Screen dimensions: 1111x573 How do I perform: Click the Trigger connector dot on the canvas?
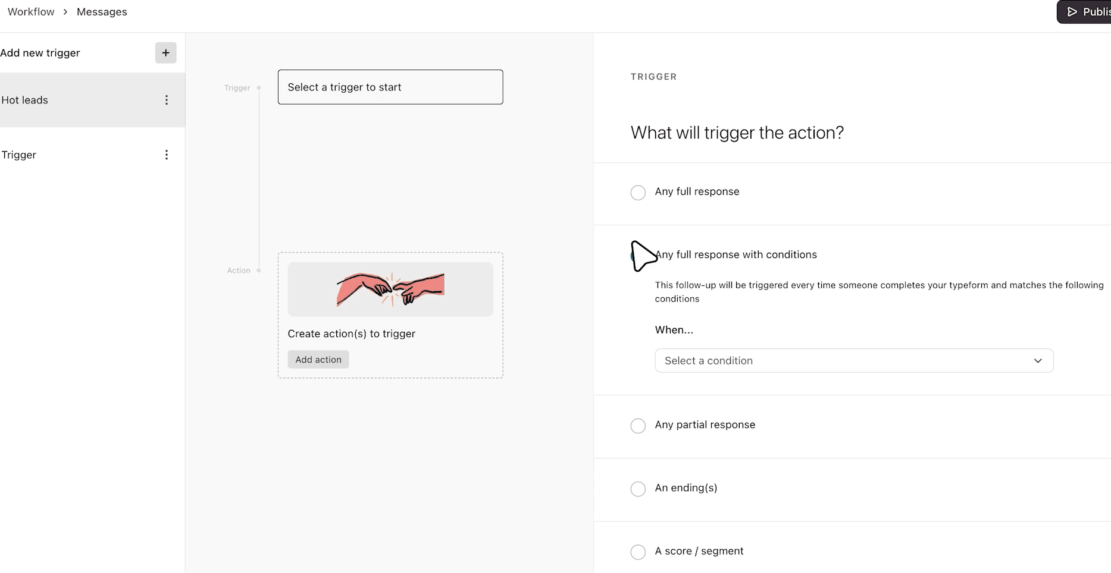[x=259, y=87]
